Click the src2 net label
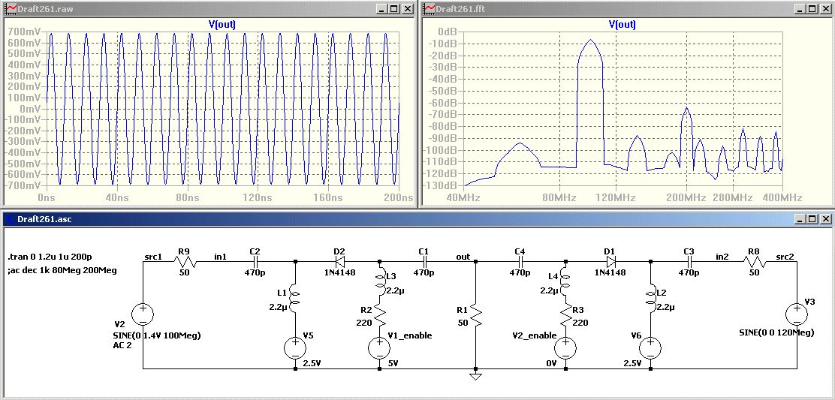This screenshot has height=400, width=835. tap(785, 257)
